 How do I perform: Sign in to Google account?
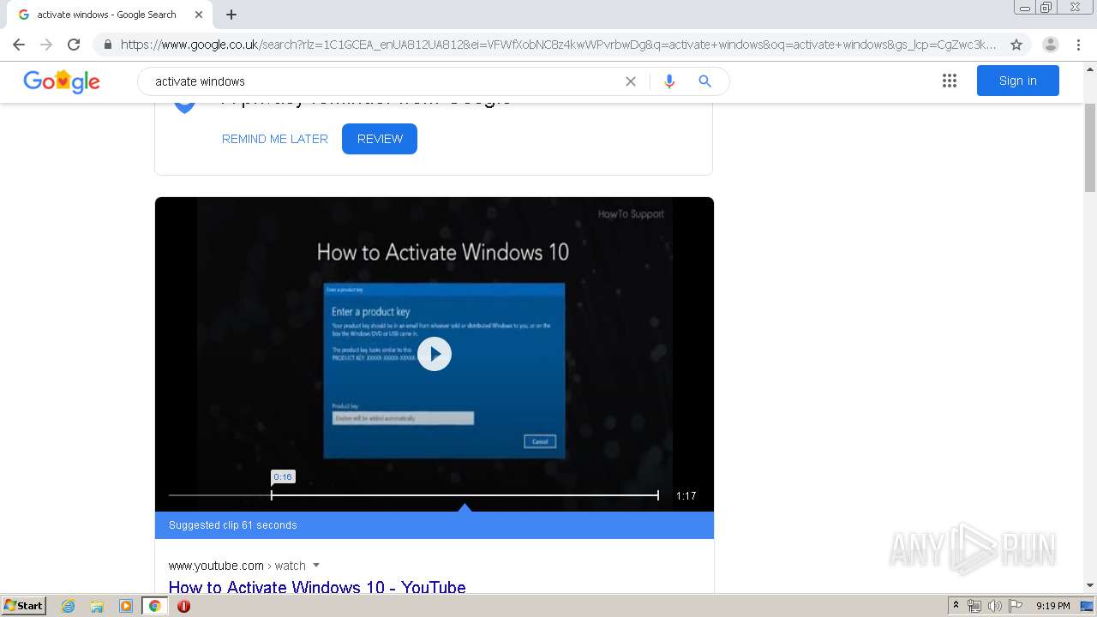click(1017, 81)
